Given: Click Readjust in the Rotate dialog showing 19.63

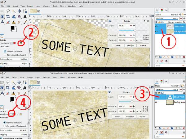Looking at the screenshot, I should point(131,45).
